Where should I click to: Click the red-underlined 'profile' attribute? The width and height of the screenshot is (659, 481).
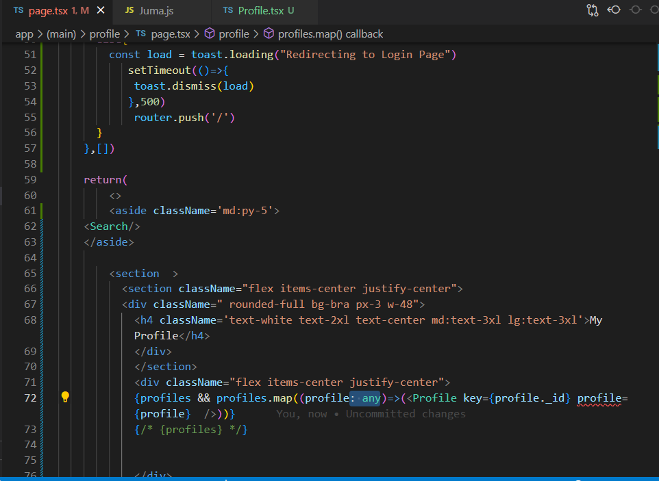coord(599,398)
